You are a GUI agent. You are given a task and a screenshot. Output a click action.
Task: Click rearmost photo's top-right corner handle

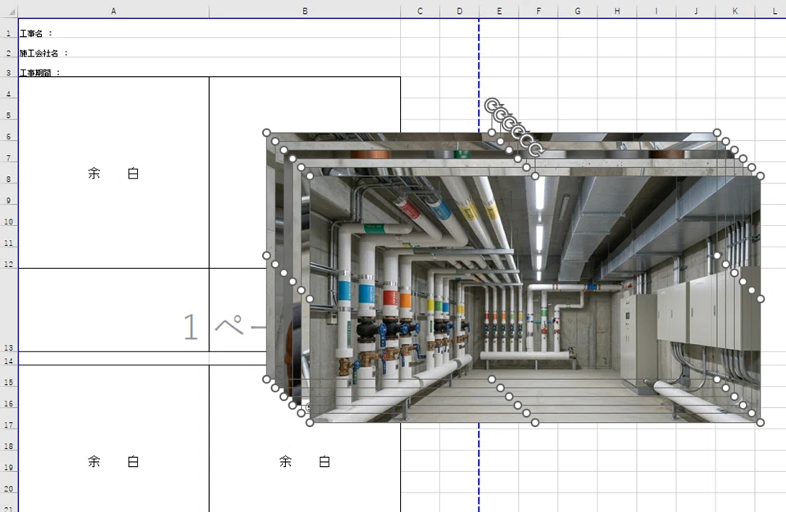tap(717, 133)
